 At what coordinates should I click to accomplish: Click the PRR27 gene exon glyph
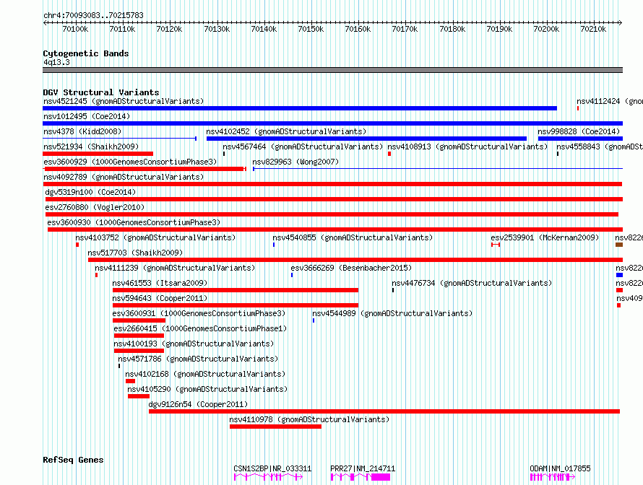click(361, 477)
